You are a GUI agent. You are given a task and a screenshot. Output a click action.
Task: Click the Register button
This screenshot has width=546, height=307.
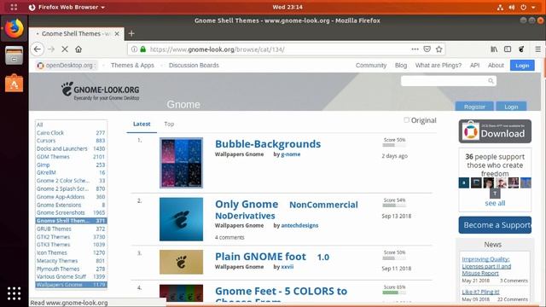tap(474, 107)
